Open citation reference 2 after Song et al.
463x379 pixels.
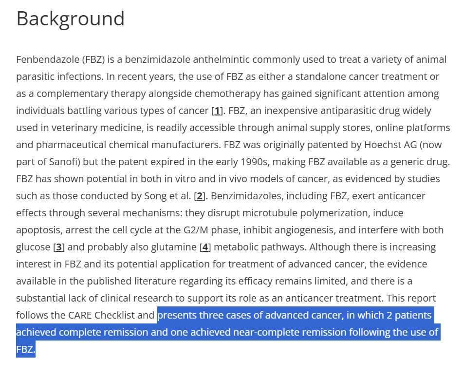coord(200,196)
